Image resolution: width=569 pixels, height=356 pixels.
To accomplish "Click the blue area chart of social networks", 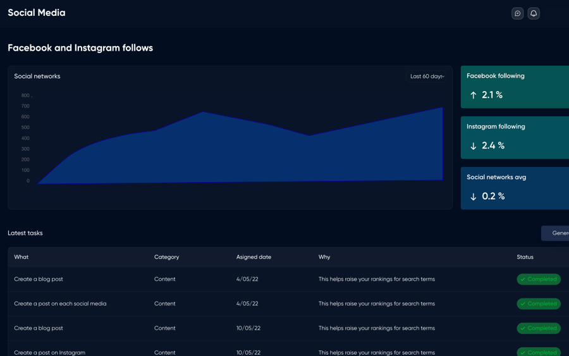I will pos(253,152).
